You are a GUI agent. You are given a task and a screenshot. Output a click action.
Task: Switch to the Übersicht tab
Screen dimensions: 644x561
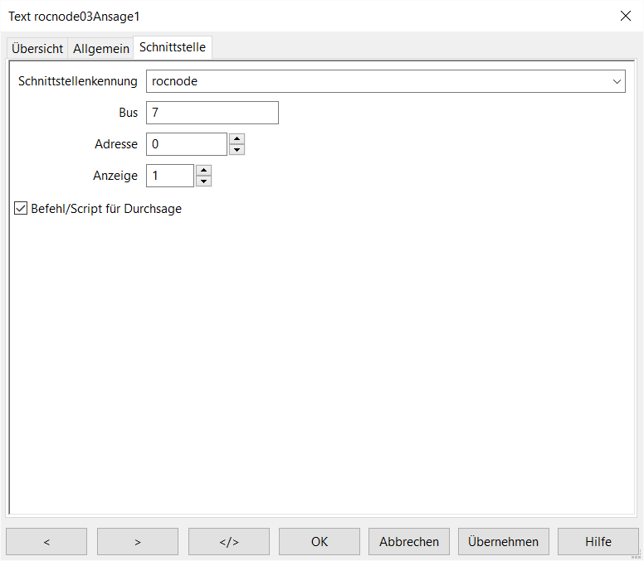point(37,49)
